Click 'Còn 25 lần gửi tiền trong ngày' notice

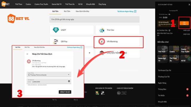pos(94,19)
